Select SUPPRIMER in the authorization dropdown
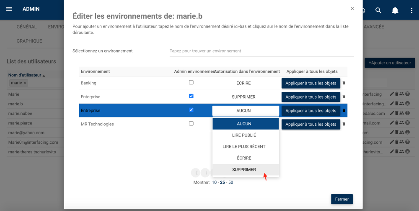This screenshot has width=419, height=211. 244,170
